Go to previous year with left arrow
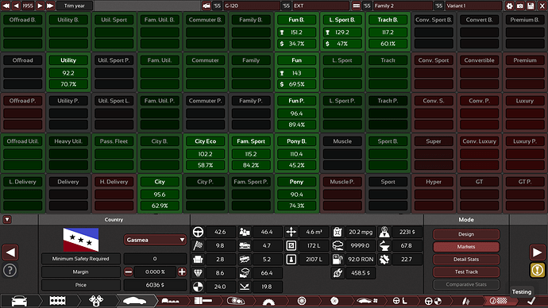Screen dimensions: 548x308 pyautogui.click(x=17, y=6)
